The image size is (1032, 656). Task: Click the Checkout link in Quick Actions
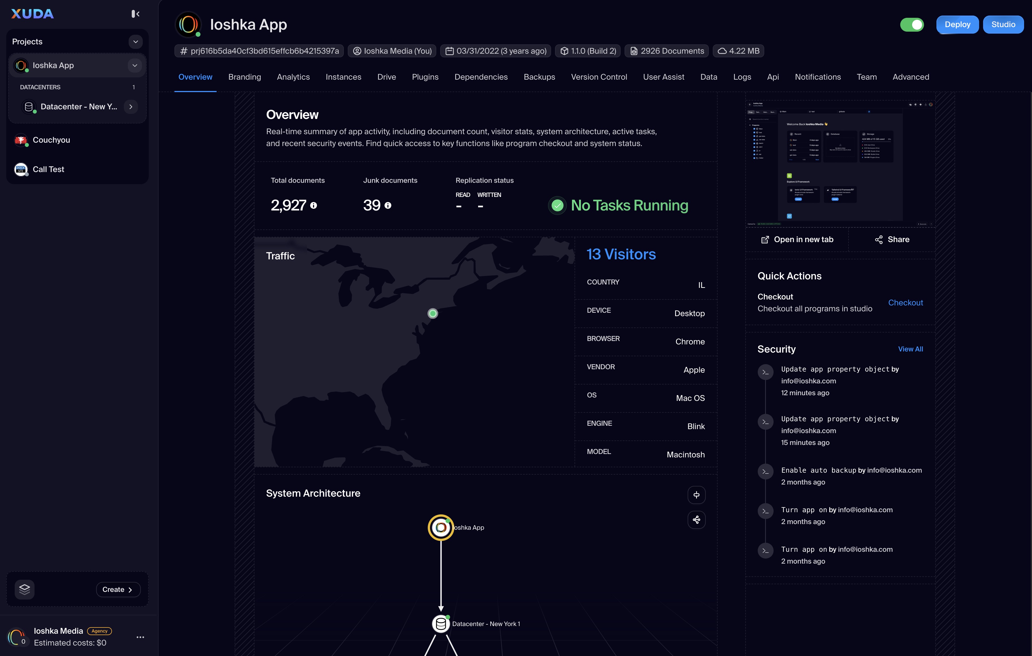905,303
